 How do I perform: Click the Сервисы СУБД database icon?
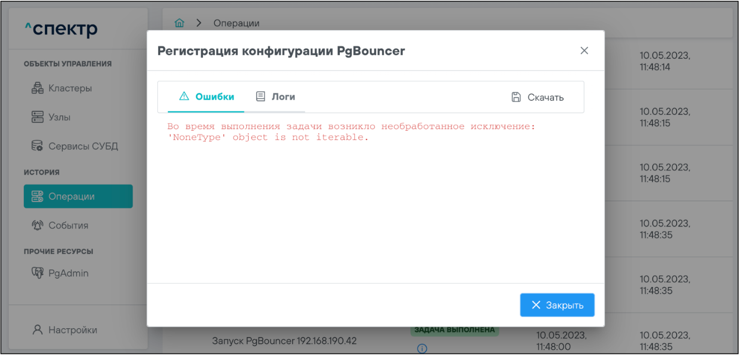pyautogui.click(x=37, y=146)
